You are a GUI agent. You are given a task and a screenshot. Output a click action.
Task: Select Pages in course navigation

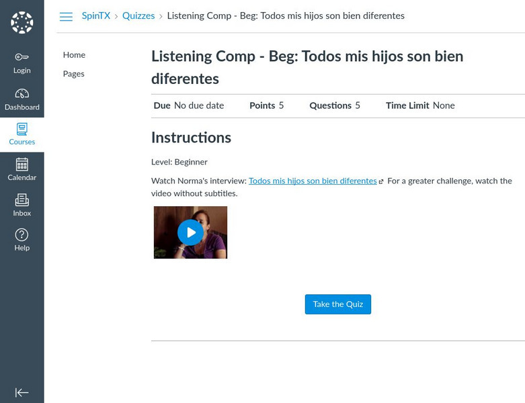coord(73,74)
